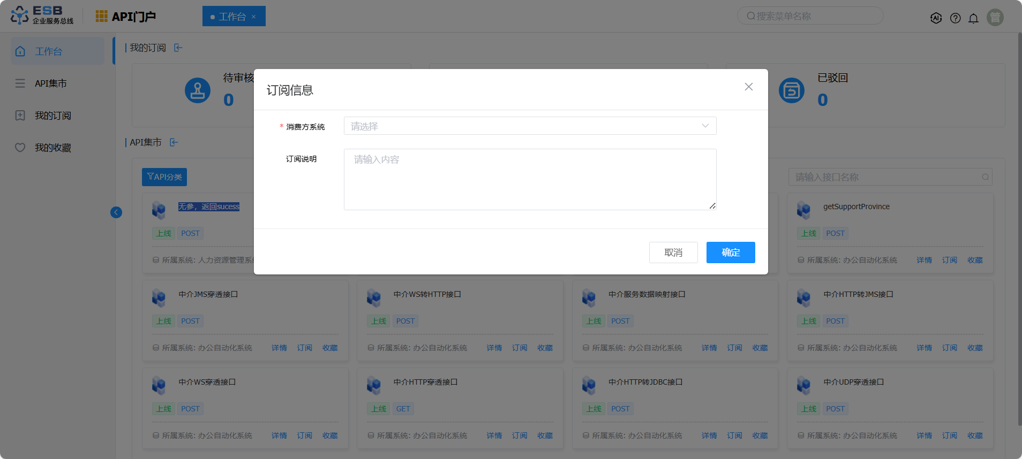Click the 已驳回 status icon
Viewport: 1022px width, 459px height.
(x=791, y=90)
